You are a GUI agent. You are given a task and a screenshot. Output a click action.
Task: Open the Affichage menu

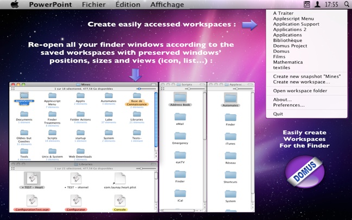[167, 4]
